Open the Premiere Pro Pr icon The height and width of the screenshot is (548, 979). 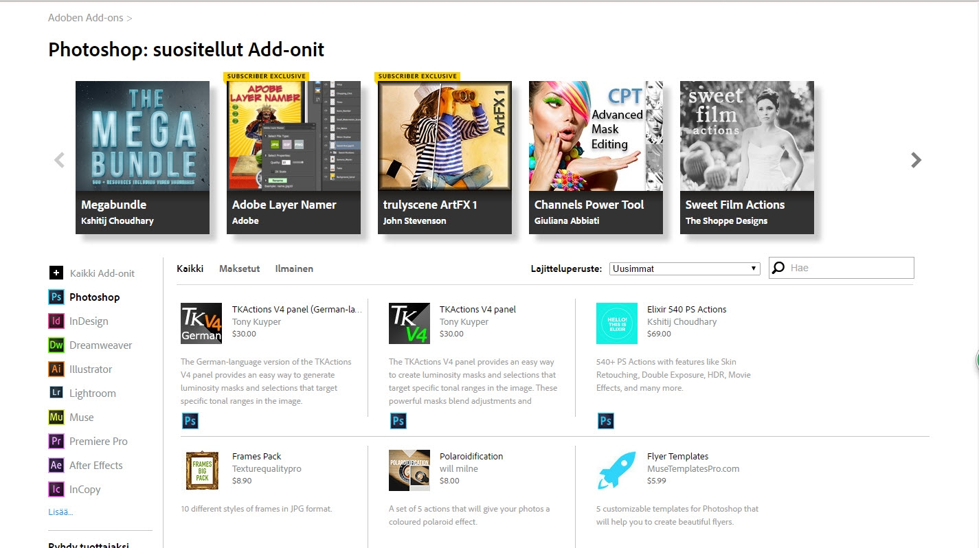[x=56, y=442]
